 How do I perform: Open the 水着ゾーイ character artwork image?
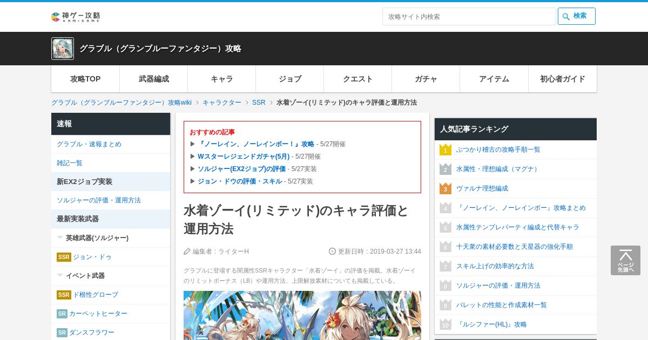[302, 315]
